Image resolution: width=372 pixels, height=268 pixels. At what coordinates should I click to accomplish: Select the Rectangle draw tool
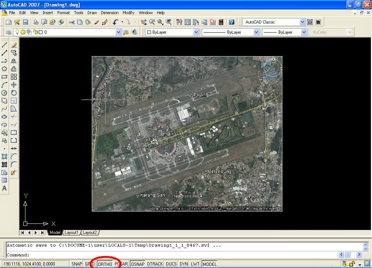click(4, 77)
